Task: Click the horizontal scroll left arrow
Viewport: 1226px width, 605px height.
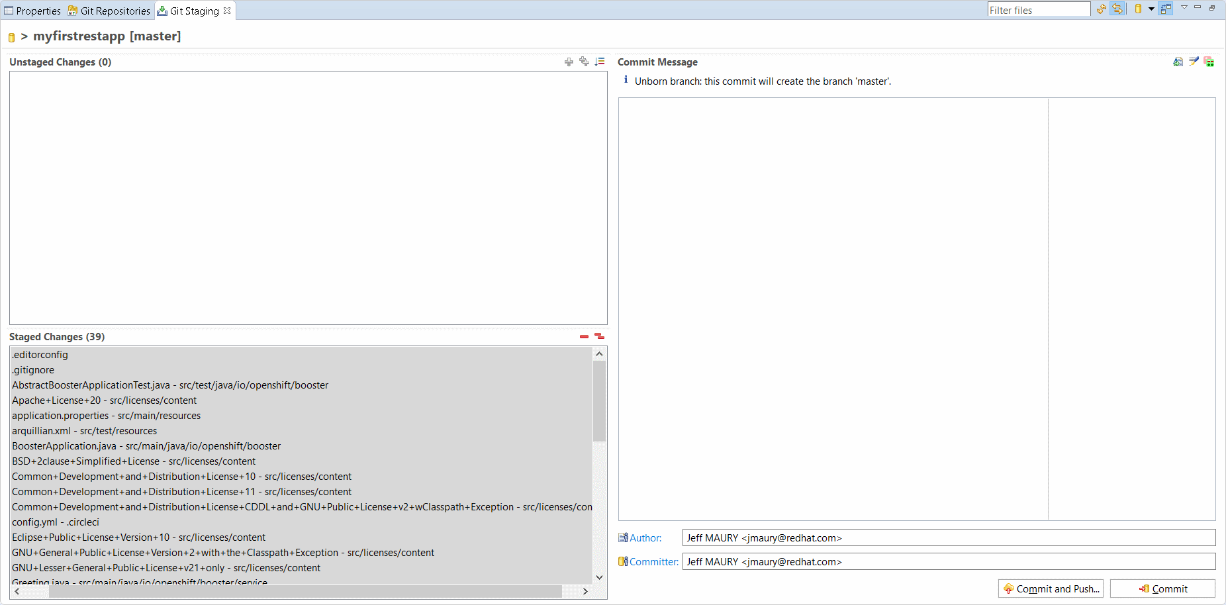Action: [17, 591]
